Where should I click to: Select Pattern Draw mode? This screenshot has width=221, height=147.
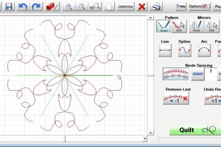164,26
